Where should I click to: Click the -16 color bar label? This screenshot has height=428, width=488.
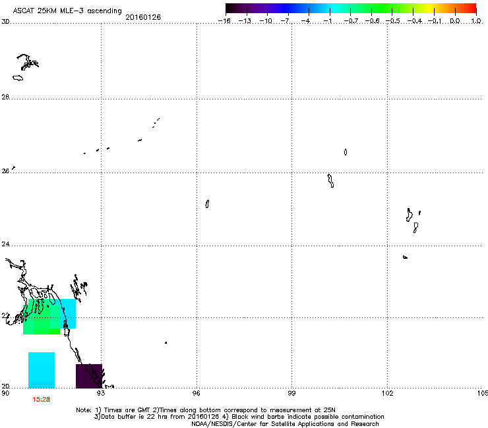(224, 21)
